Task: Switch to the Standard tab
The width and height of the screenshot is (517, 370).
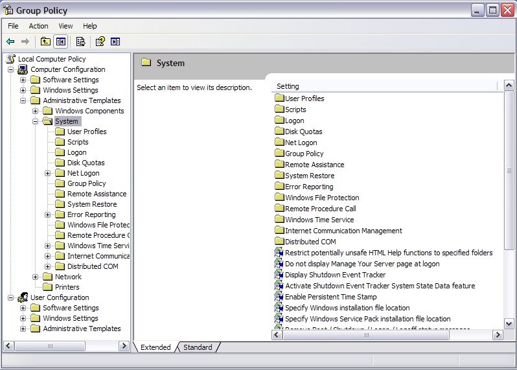Action: tap(198, 347)
